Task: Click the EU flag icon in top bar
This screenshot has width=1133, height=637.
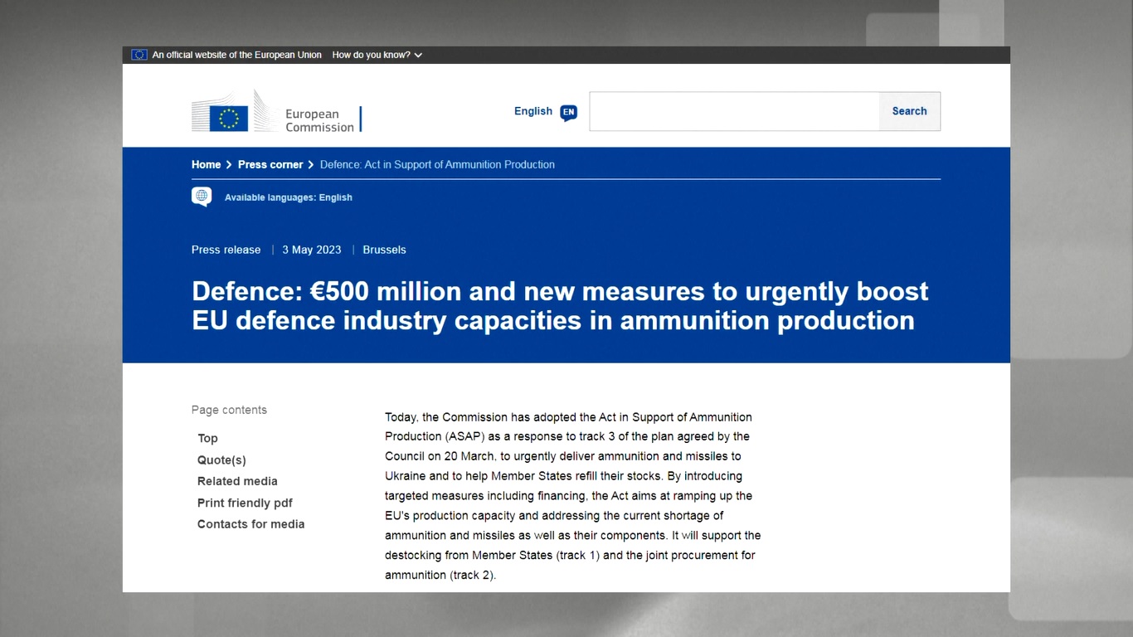Action: [139, 55]
